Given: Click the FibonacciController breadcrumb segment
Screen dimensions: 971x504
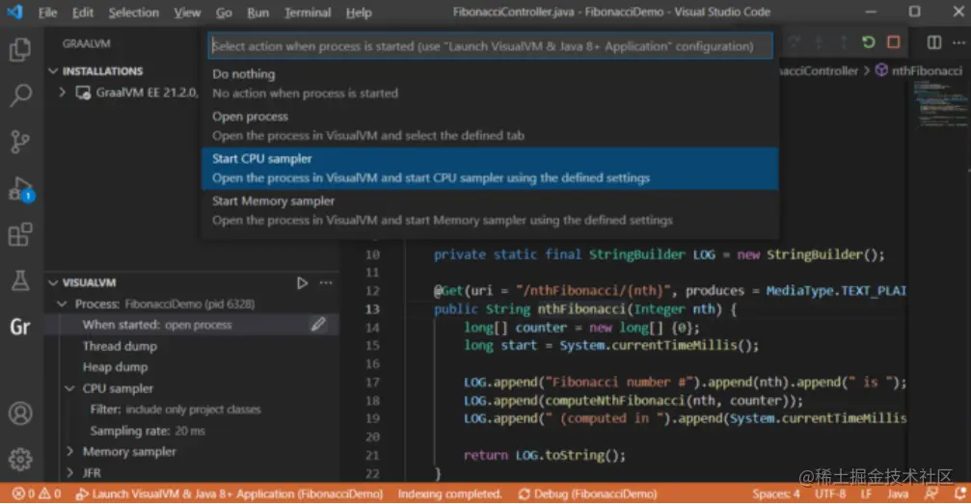Looking at the screenshot, I should click(x=818, y=70).
